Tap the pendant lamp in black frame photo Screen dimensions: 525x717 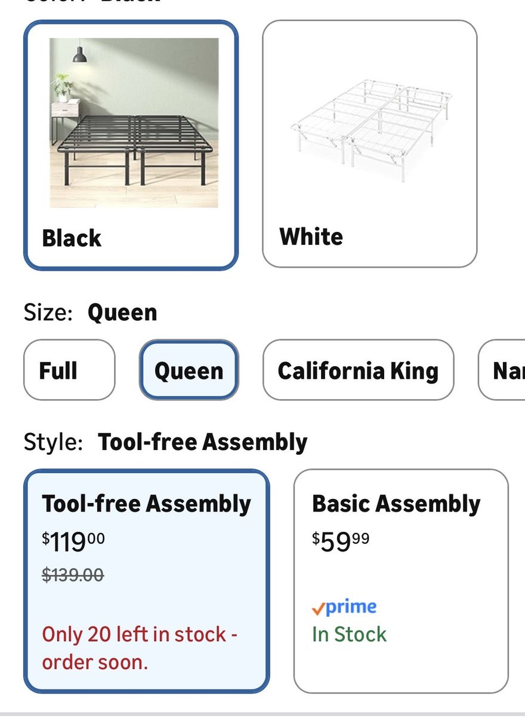pyautogui.click(x=80, y=54)
